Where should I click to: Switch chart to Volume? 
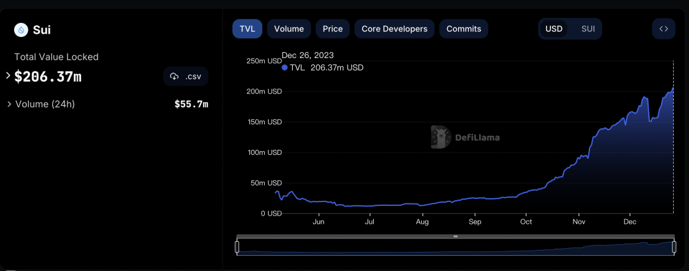pyautogui.click(x=289, y=29)
